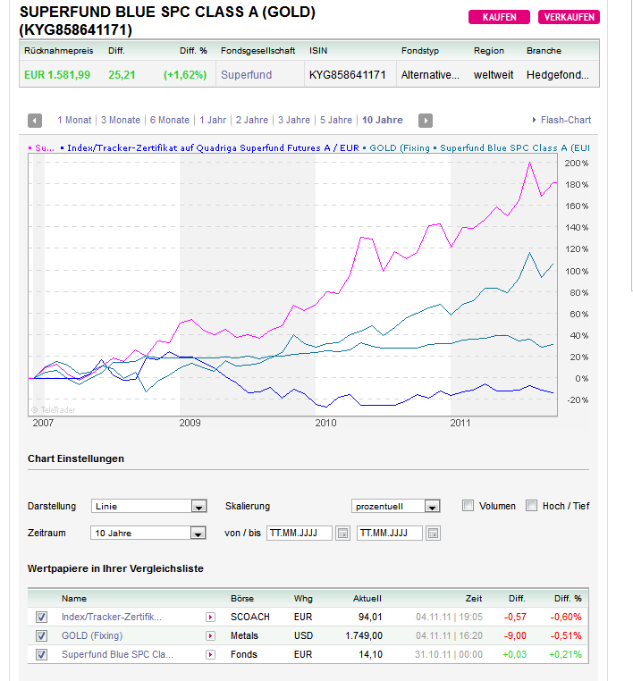Click pink Su... legend color marker
The height and width of the screenshot is (681, 633).
pos(30,148)
